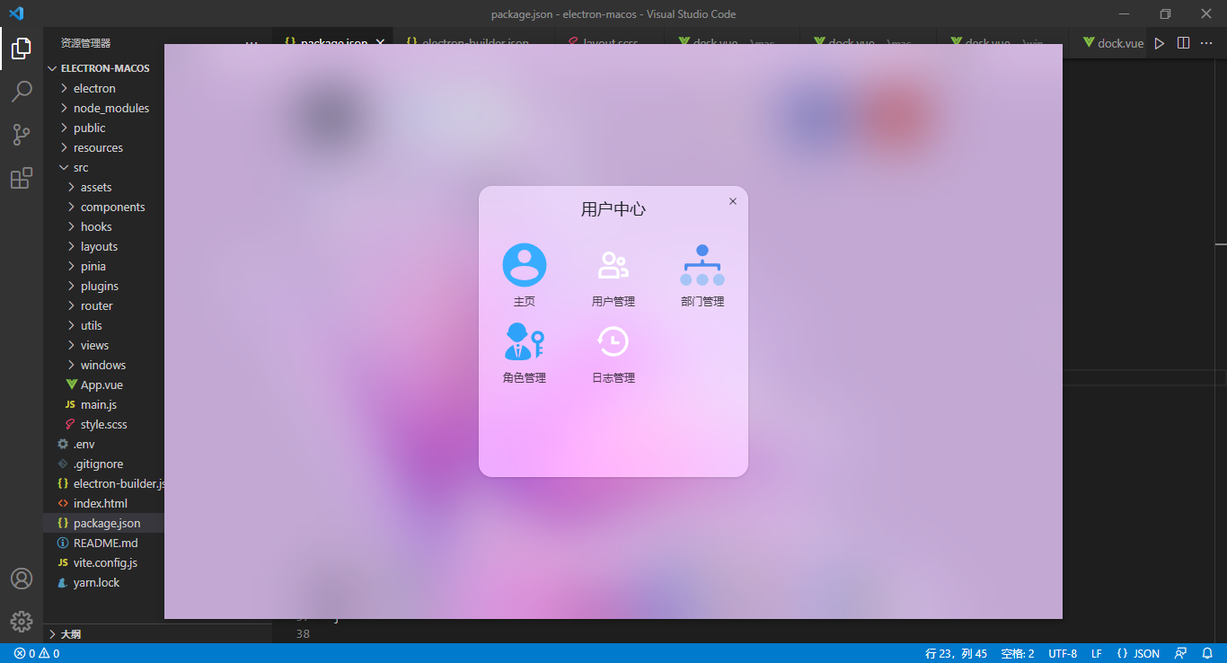Open 角色管理 role management key icon

[x=524, y=340]
